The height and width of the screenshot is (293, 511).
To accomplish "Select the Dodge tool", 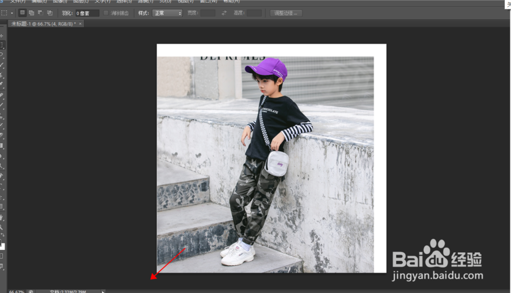I will pyautogui.click(x=2, y=166).
